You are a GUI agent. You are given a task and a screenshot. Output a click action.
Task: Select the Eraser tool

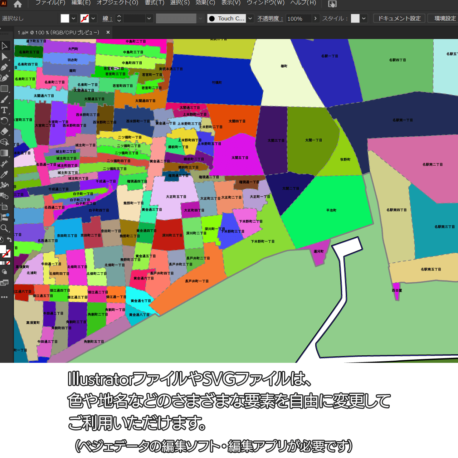point(5,131)
